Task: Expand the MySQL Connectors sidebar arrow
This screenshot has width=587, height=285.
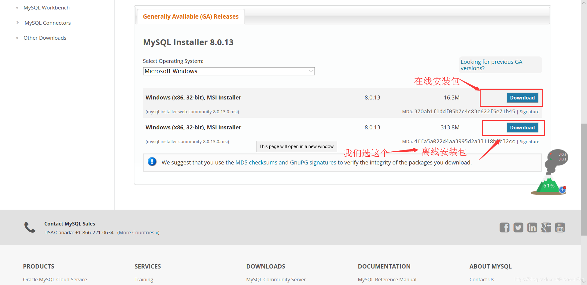Action: point(17,23)
